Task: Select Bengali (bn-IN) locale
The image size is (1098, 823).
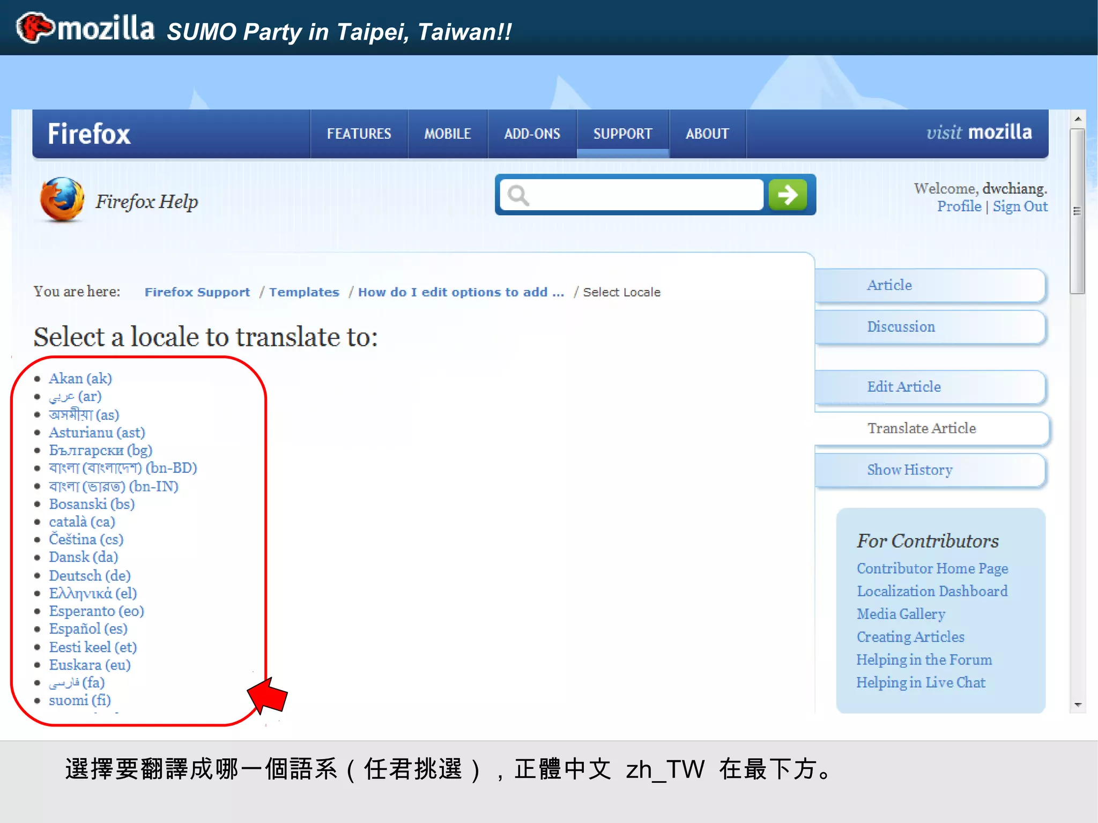Action: pyautogui.click(x=114, y=486)
